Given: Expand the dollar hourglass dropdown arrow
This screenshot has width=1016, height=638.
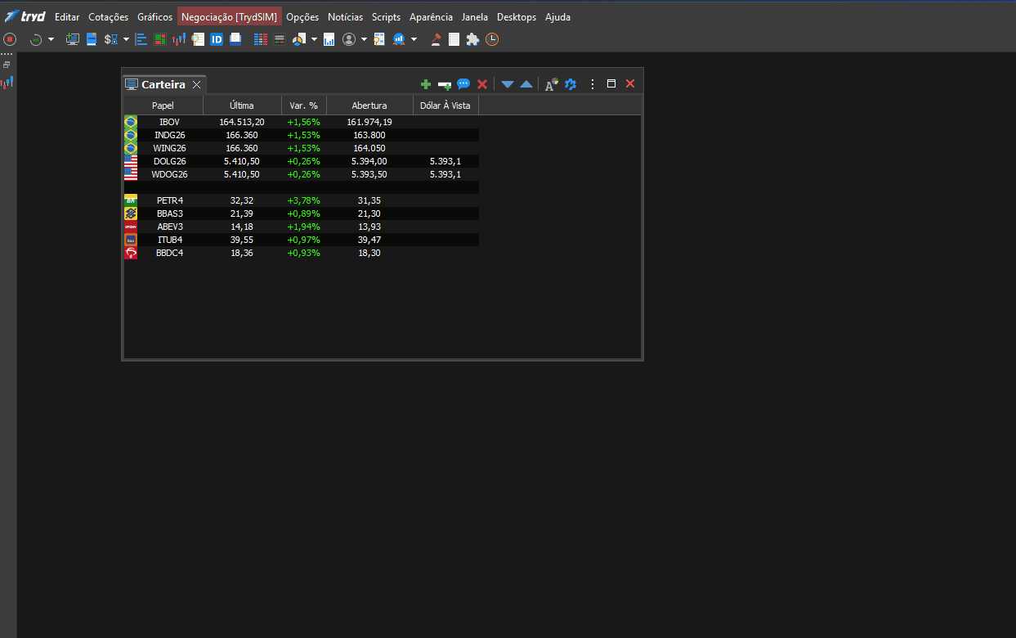Looking at the screenshot, I should pos(126,39).
